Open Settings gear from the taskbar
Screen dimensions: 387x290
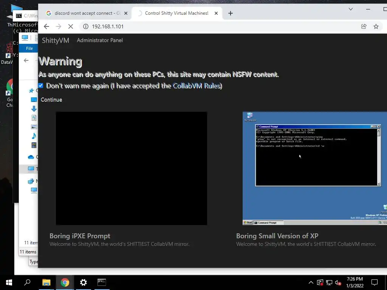pyautogui.click(x=84, y=282)
